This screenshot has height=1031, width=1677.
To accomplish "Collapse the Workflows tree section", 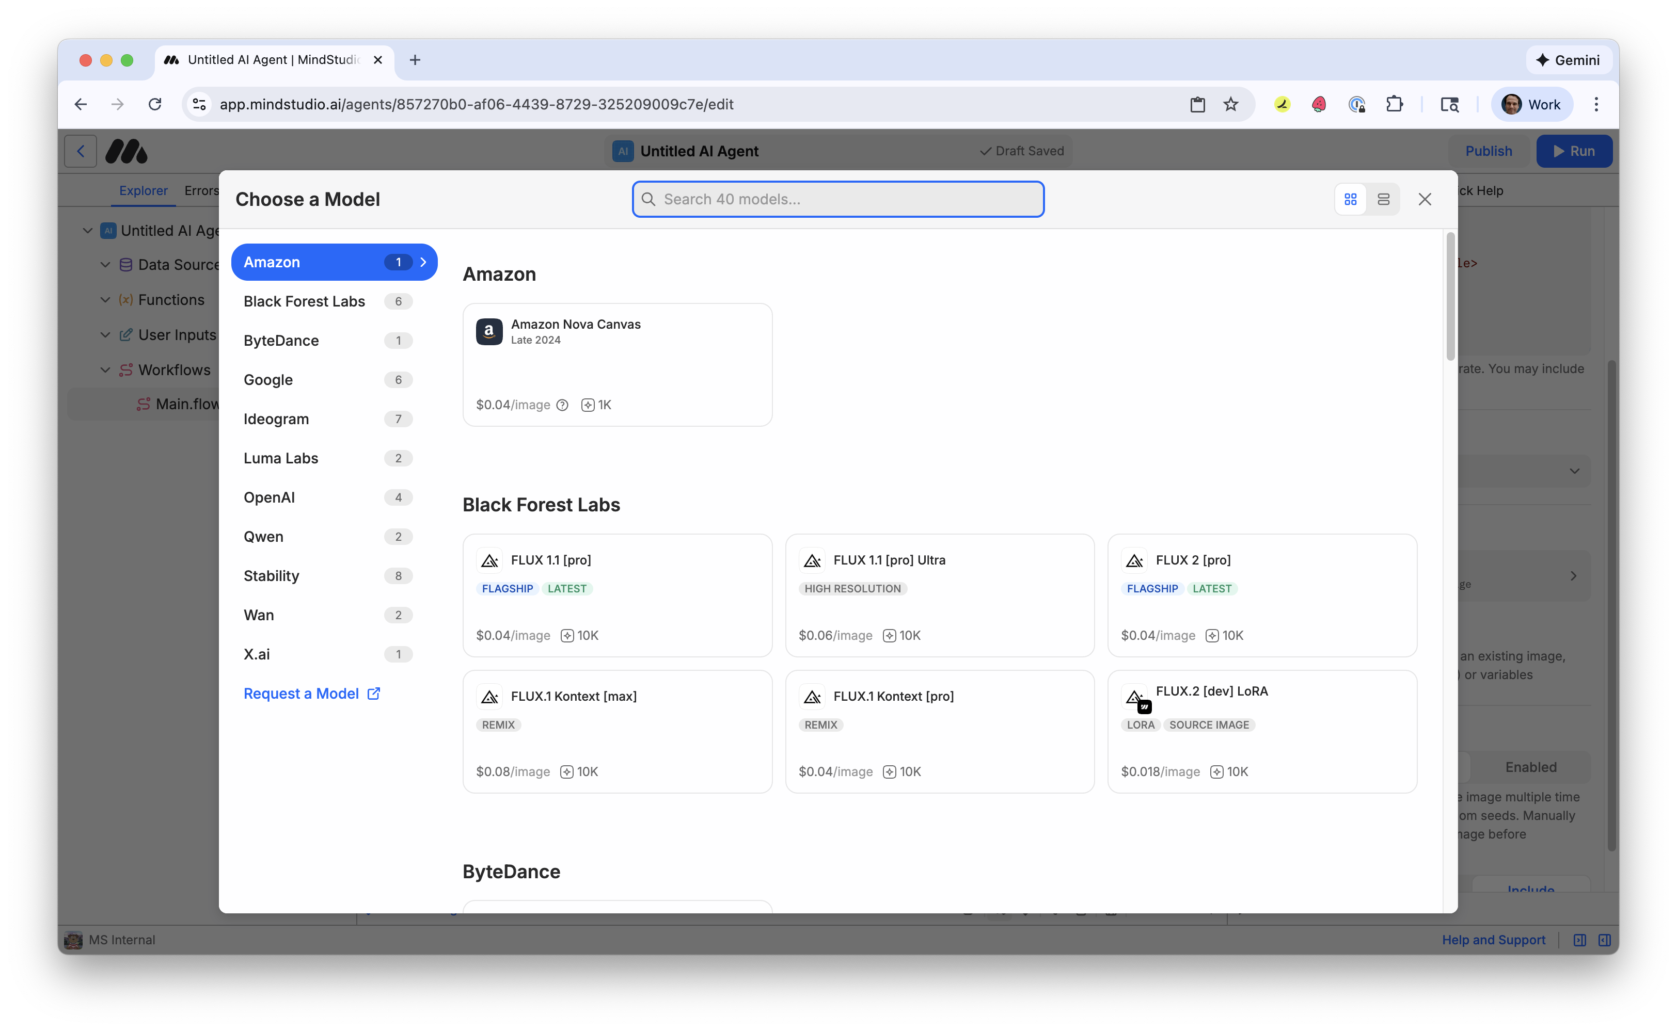I will tap(105, 369).
